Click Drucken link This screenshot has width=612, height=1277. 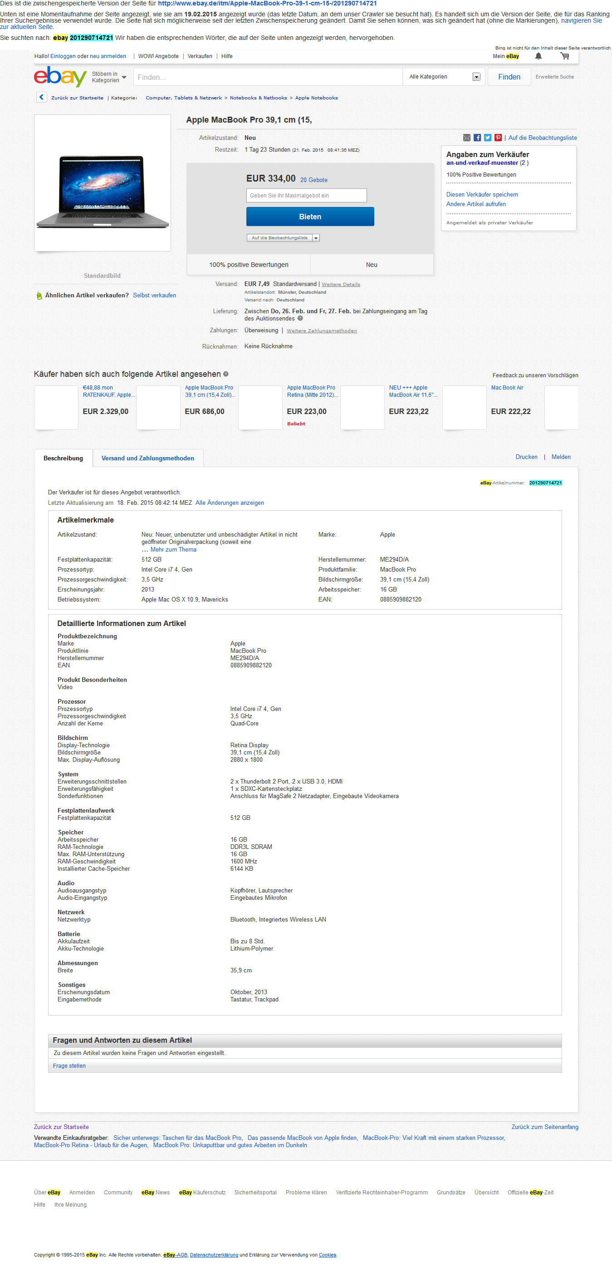pyautogui.click(x=526, y=457)
